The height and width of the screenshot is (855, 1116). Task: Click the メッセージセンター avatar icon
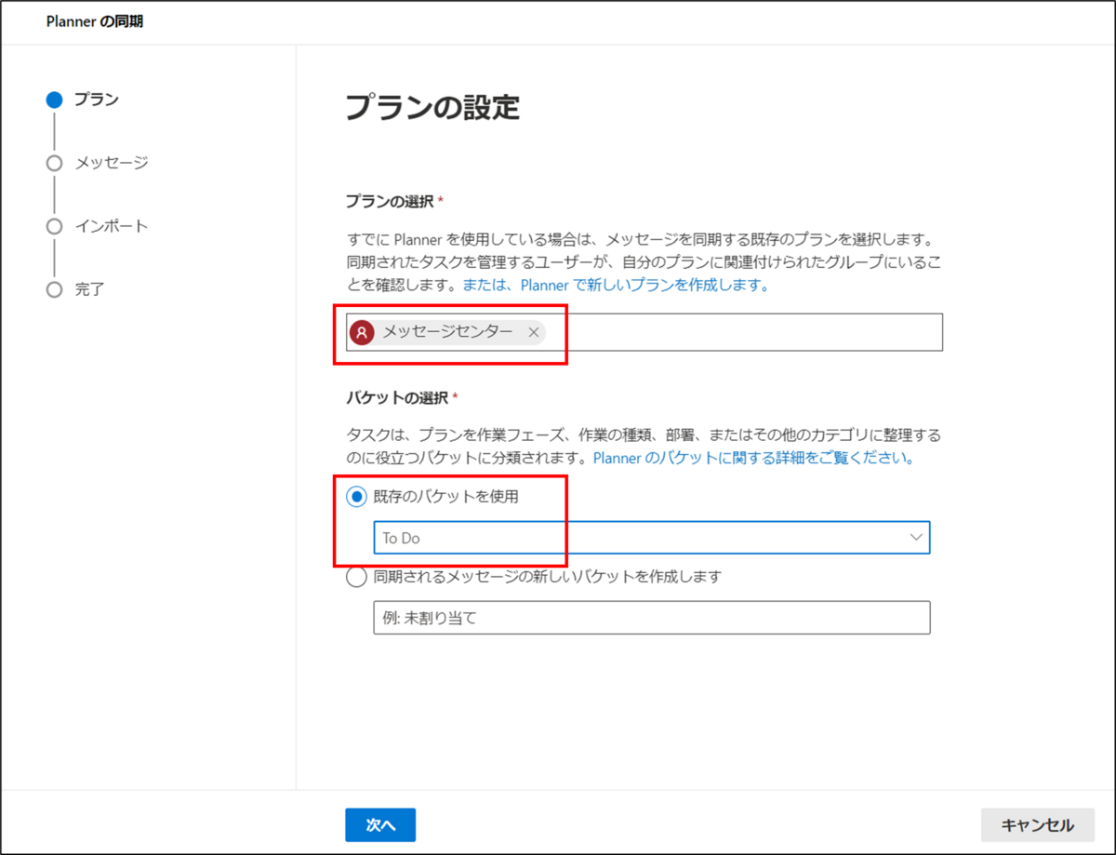point(362,332)
